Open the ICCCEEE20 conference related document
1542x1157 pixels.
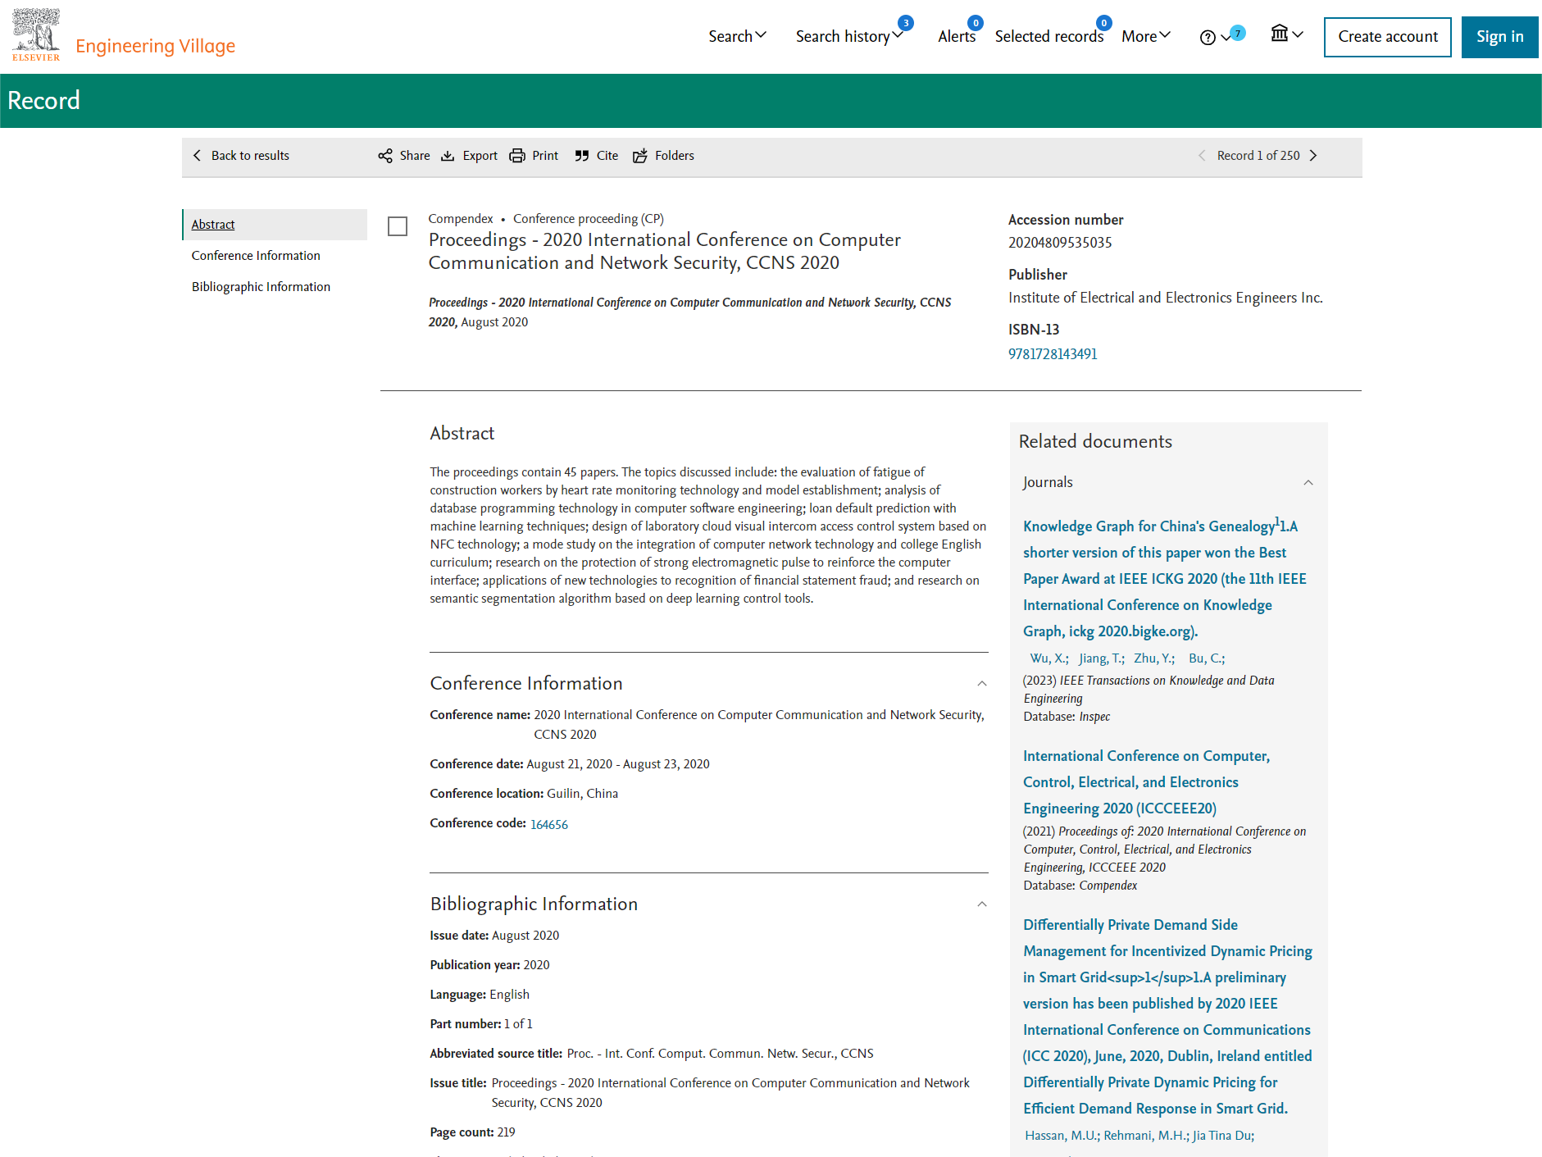coord(1146,782)
